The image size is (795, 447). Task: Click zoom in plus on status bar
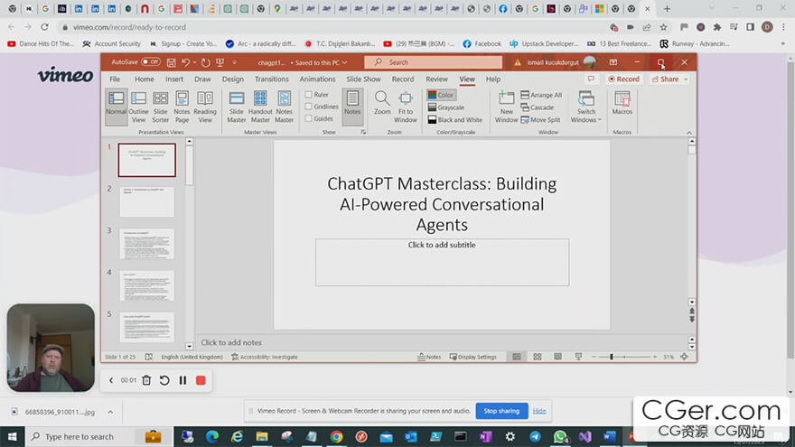coord(655,357)
